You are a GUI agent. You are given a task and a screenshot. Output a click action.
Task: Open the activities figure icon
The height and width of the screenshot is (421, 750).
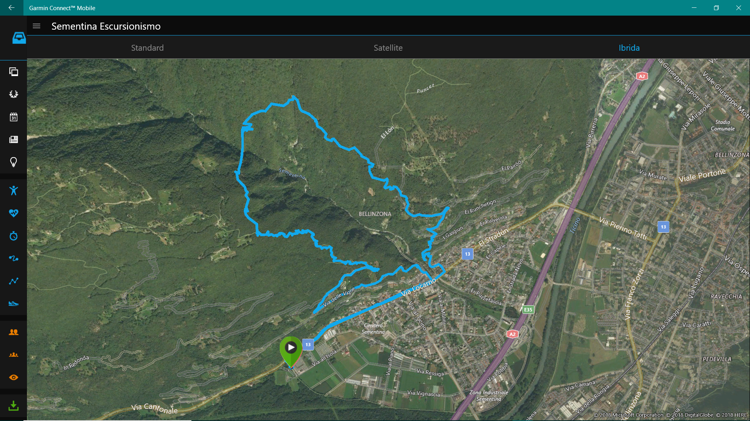pos(14,190)
